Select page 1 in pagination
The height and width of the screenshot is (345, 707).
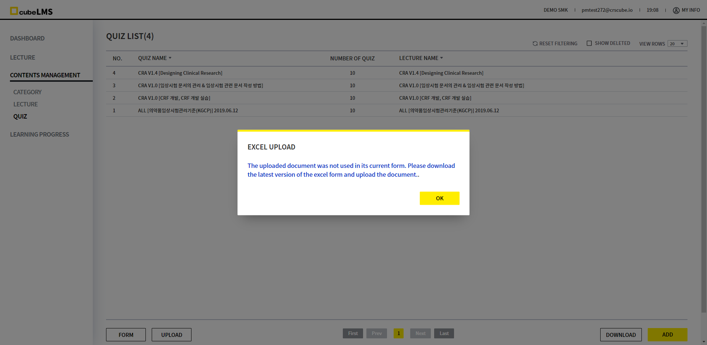click(398, 333)
